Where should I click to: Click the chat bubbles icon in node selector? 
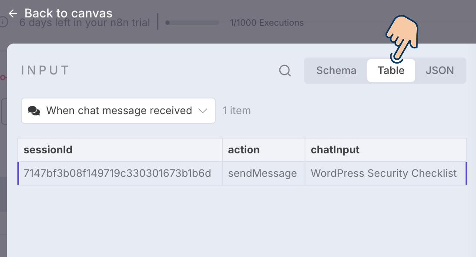[34, 111]
